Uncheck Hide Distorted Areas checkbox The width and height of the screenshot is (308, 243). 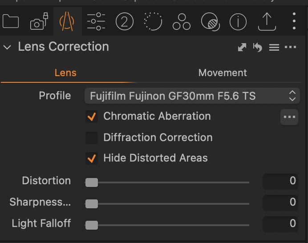[92, 158]
